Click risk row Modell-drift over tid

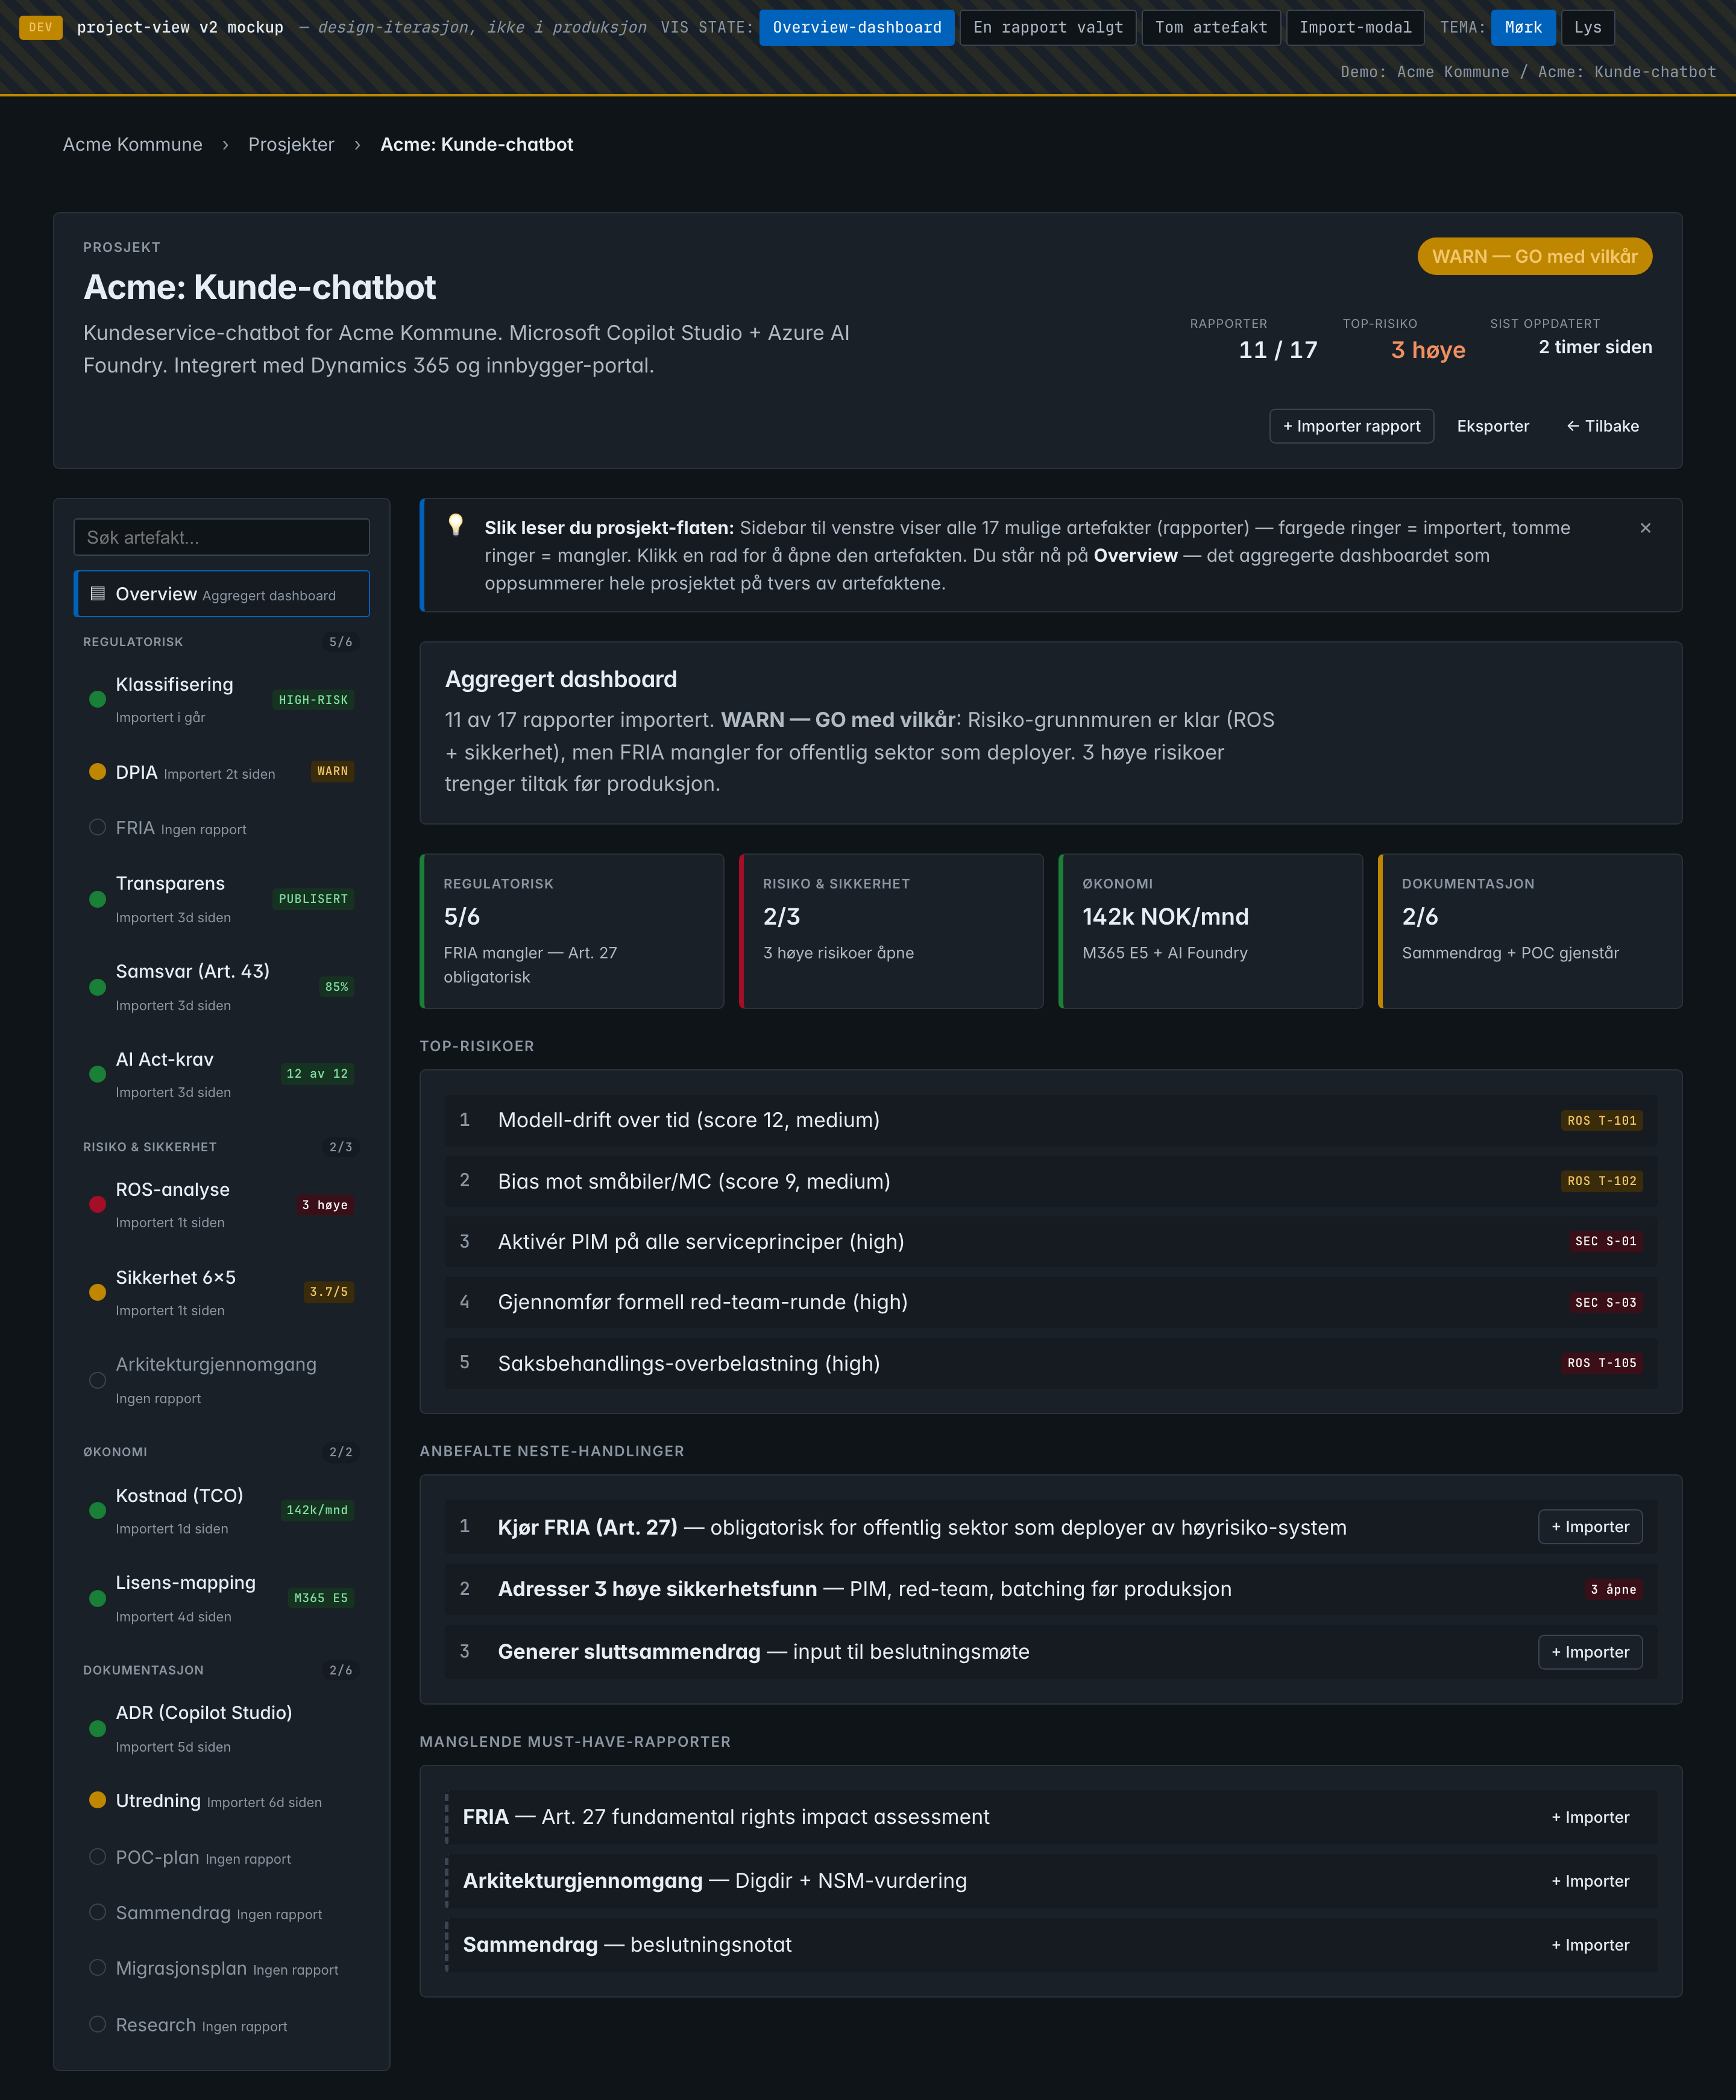[x=1051, y=1120]
